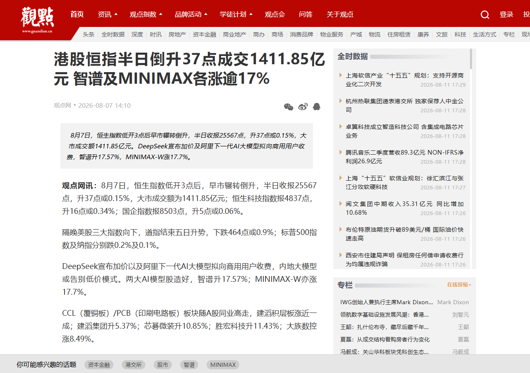The width and height of the screenshot is (530, 373).
Task: Select the 文旅 sub-navigation tab
Action: coord(442,34)
